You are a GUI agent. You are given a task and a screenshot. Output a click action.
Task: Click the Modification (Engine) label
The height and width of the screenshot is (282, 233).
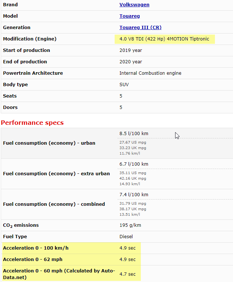pos(30,39)
